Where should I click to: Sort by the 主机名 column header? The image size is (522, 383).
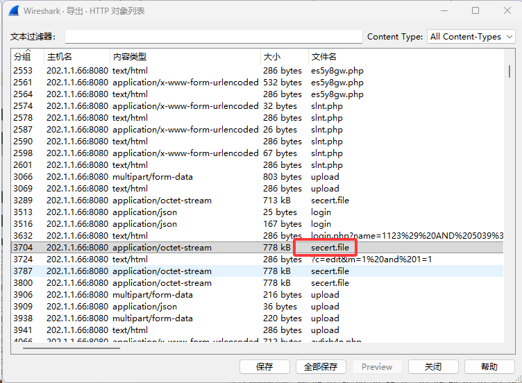coord(59,56)
